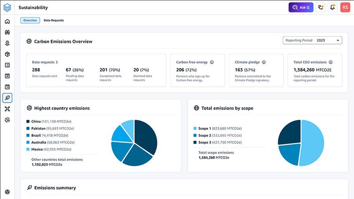Click the Carbon free energy info icon

[x=212, y=62]
